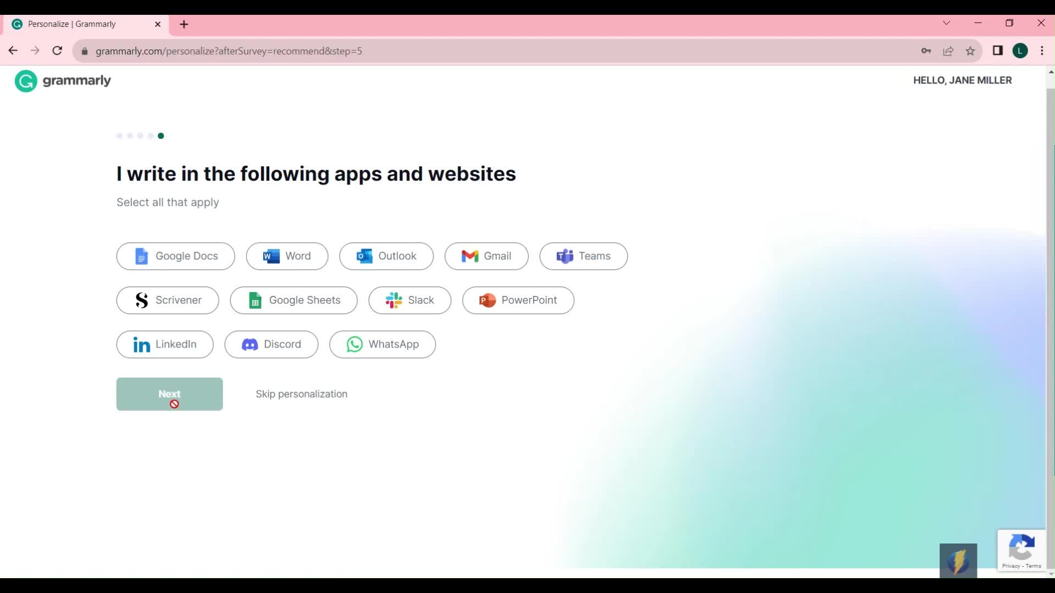The height and width of the screenshot is (593, 1055).
Task: Click the Grammarly logo
Action: 63,81
